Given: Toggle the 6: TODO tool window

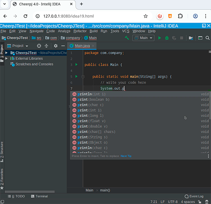Looking at the screenshot, I should tap(16, 196).
